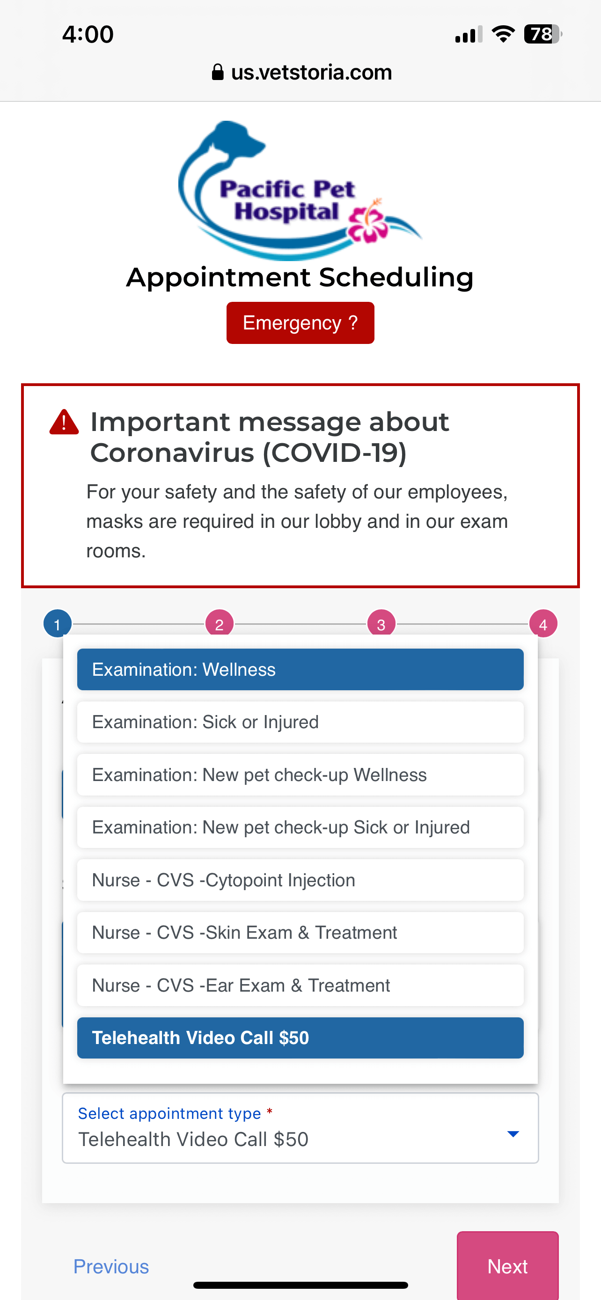Pick Nurse - CVS -Cytopoint Injection

point(300,880)
